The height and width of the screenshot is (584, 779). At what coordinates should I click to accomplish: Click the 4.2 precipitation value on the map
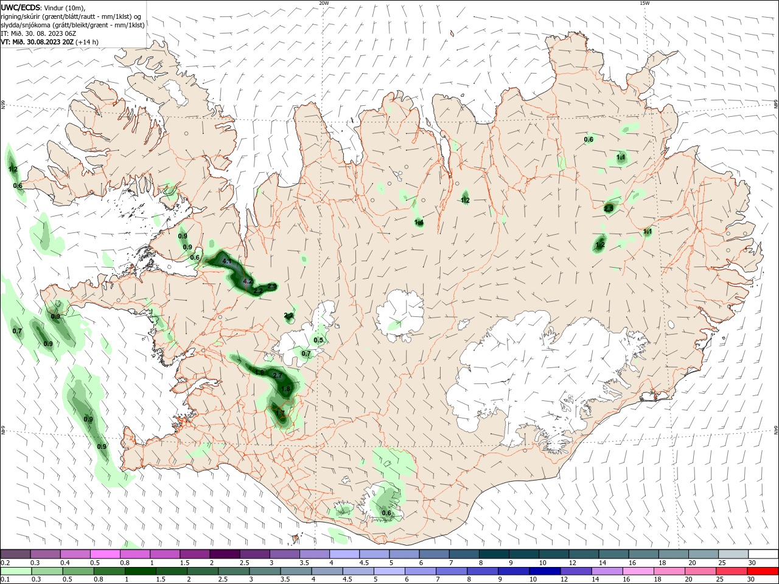click(248, 282)
